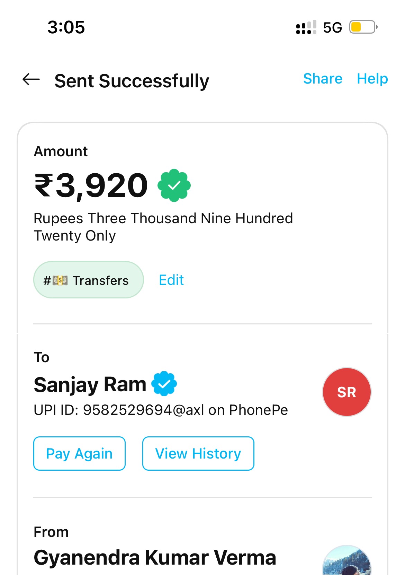Tap the Sent Successfully page title

pyautogui.click(x=132, y=81)
